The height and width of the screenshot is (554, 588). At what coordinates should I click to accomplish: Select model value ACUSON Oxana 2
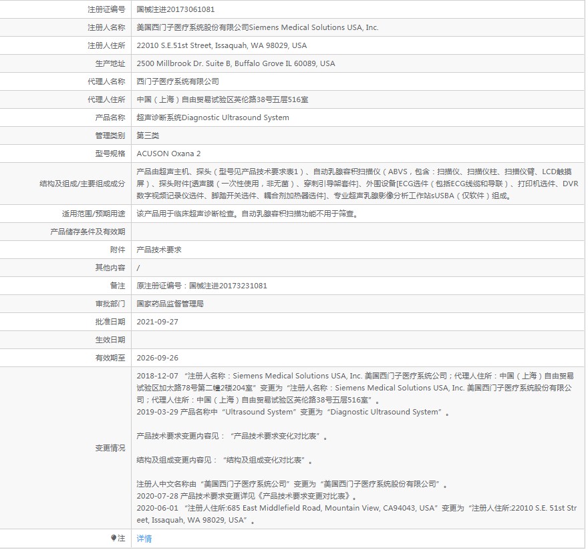point(169,154)
